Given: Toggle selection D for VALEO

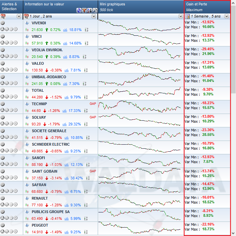Looking at the screenshot, I should coord(16,69).
